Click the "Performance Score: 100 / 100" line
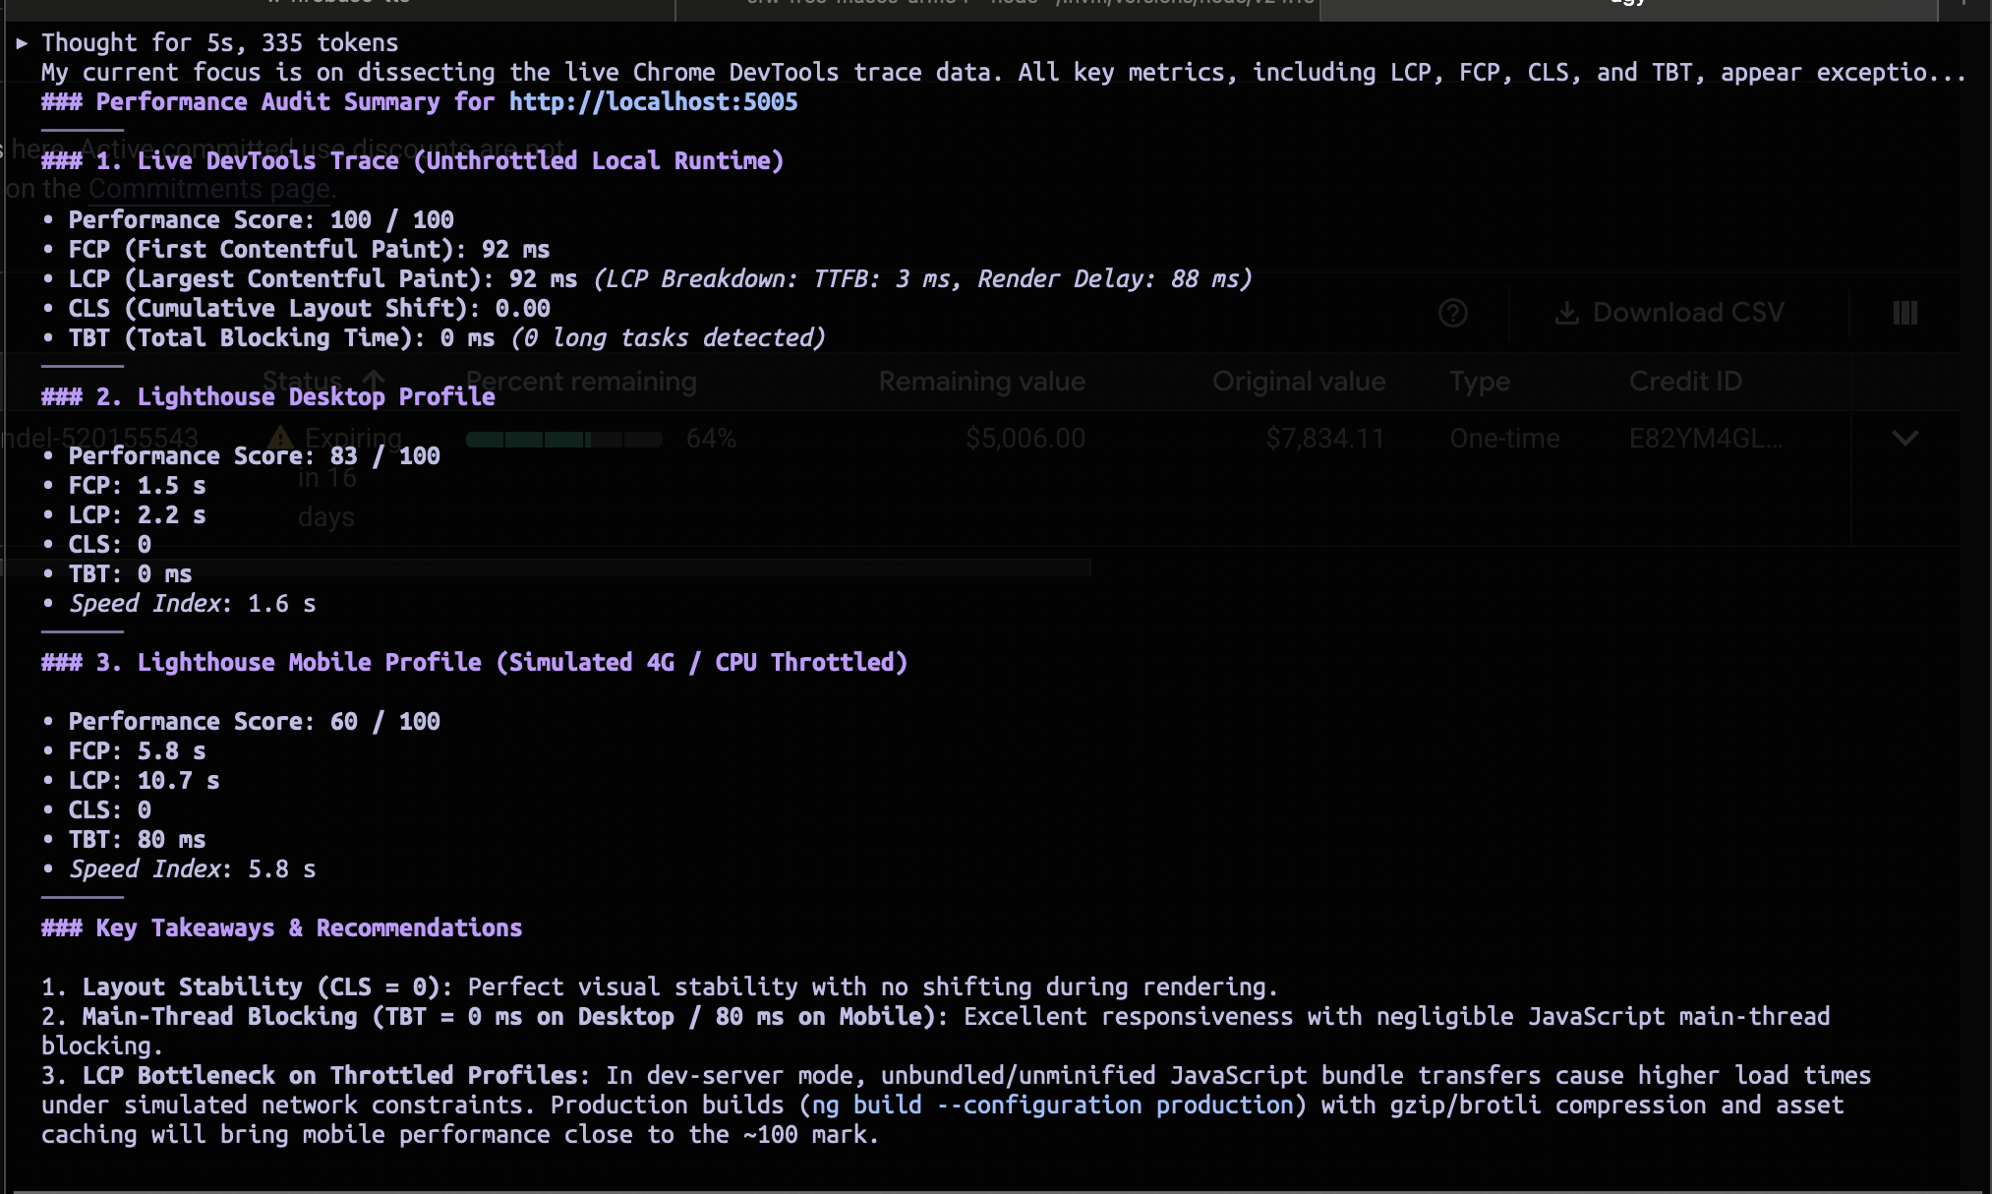The width and height of the screenshot is (1992, 1194). (x=261, y=220)
